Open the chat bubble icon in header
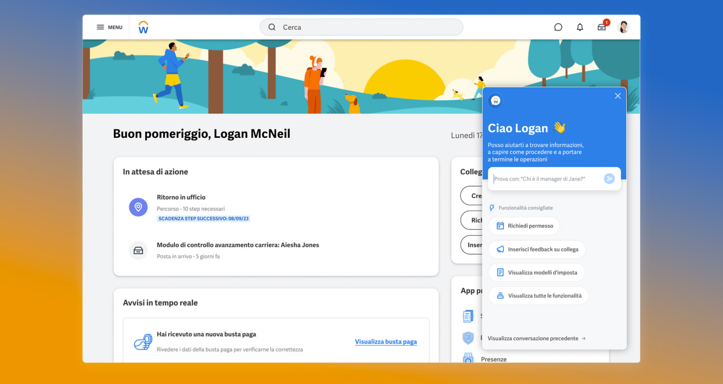Screen dimensions: 723x384 pyautogui.click(x=558, y=27)
